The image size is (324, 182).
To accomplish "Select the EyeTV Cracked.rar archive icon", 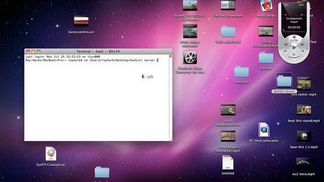I will (x=51, y=154).
